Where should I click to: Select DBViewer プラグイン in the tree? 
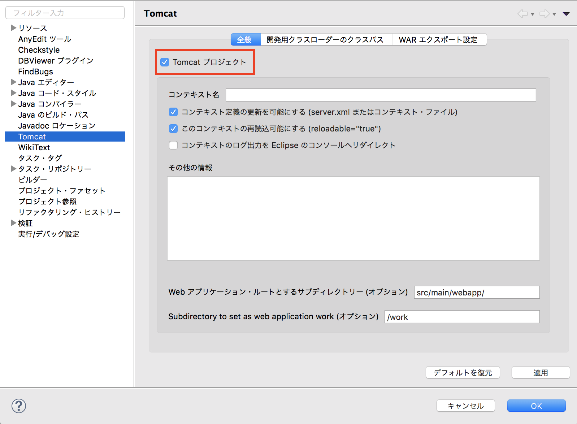coord(56,61)
